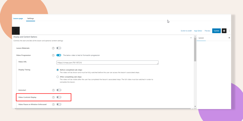Enable Video Pause on Window Unfocused switch
The width and height of the screenshot is (243, 121).
pos(59,105)
